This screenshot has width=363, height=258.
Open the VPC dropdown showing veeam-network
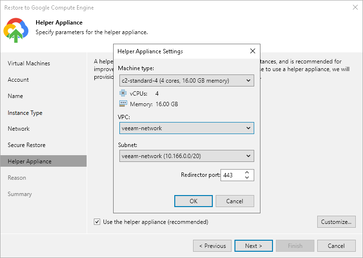pyautogui.click(x=187, y=128)
